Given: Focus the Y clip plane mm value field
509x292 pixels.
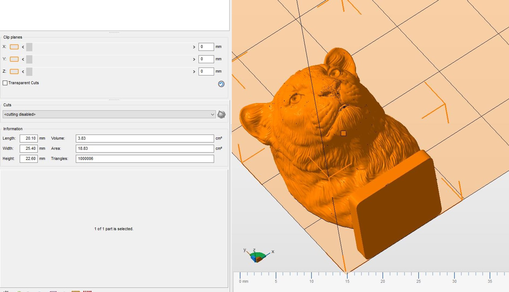Looking at the screenshot, I should pyautogui.click(x=206, y=59).
